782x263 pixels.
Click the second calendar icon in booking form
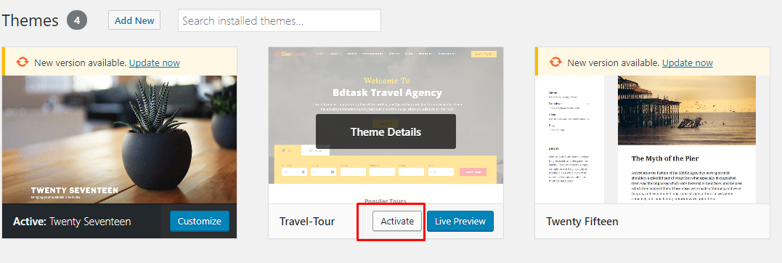click(332, 171)
